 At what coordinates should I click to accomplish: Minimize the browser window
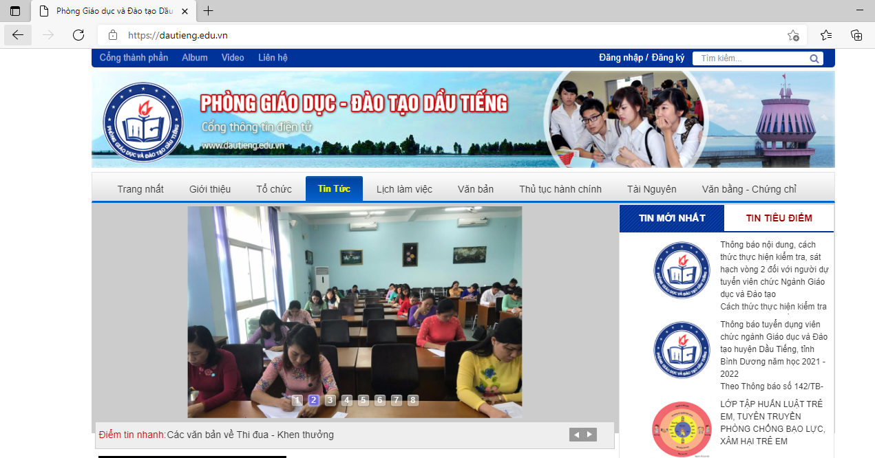(859, 11)
